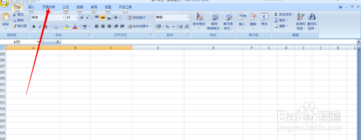Image resolution: width=361 pixels, height=140 pixels.
Task: Open the Alignment (对齐方式) dialog launcher
Action: tap(151, 34)
